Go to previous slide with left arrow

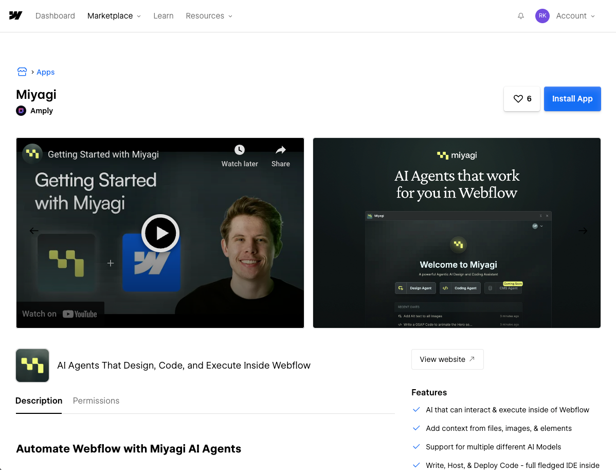point(34,231)
